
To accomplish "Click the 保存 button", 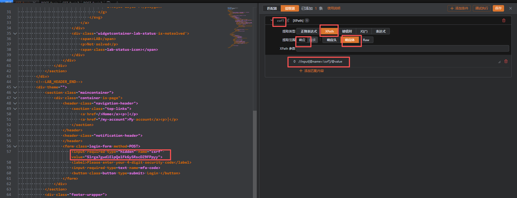I will click(498, 8).
